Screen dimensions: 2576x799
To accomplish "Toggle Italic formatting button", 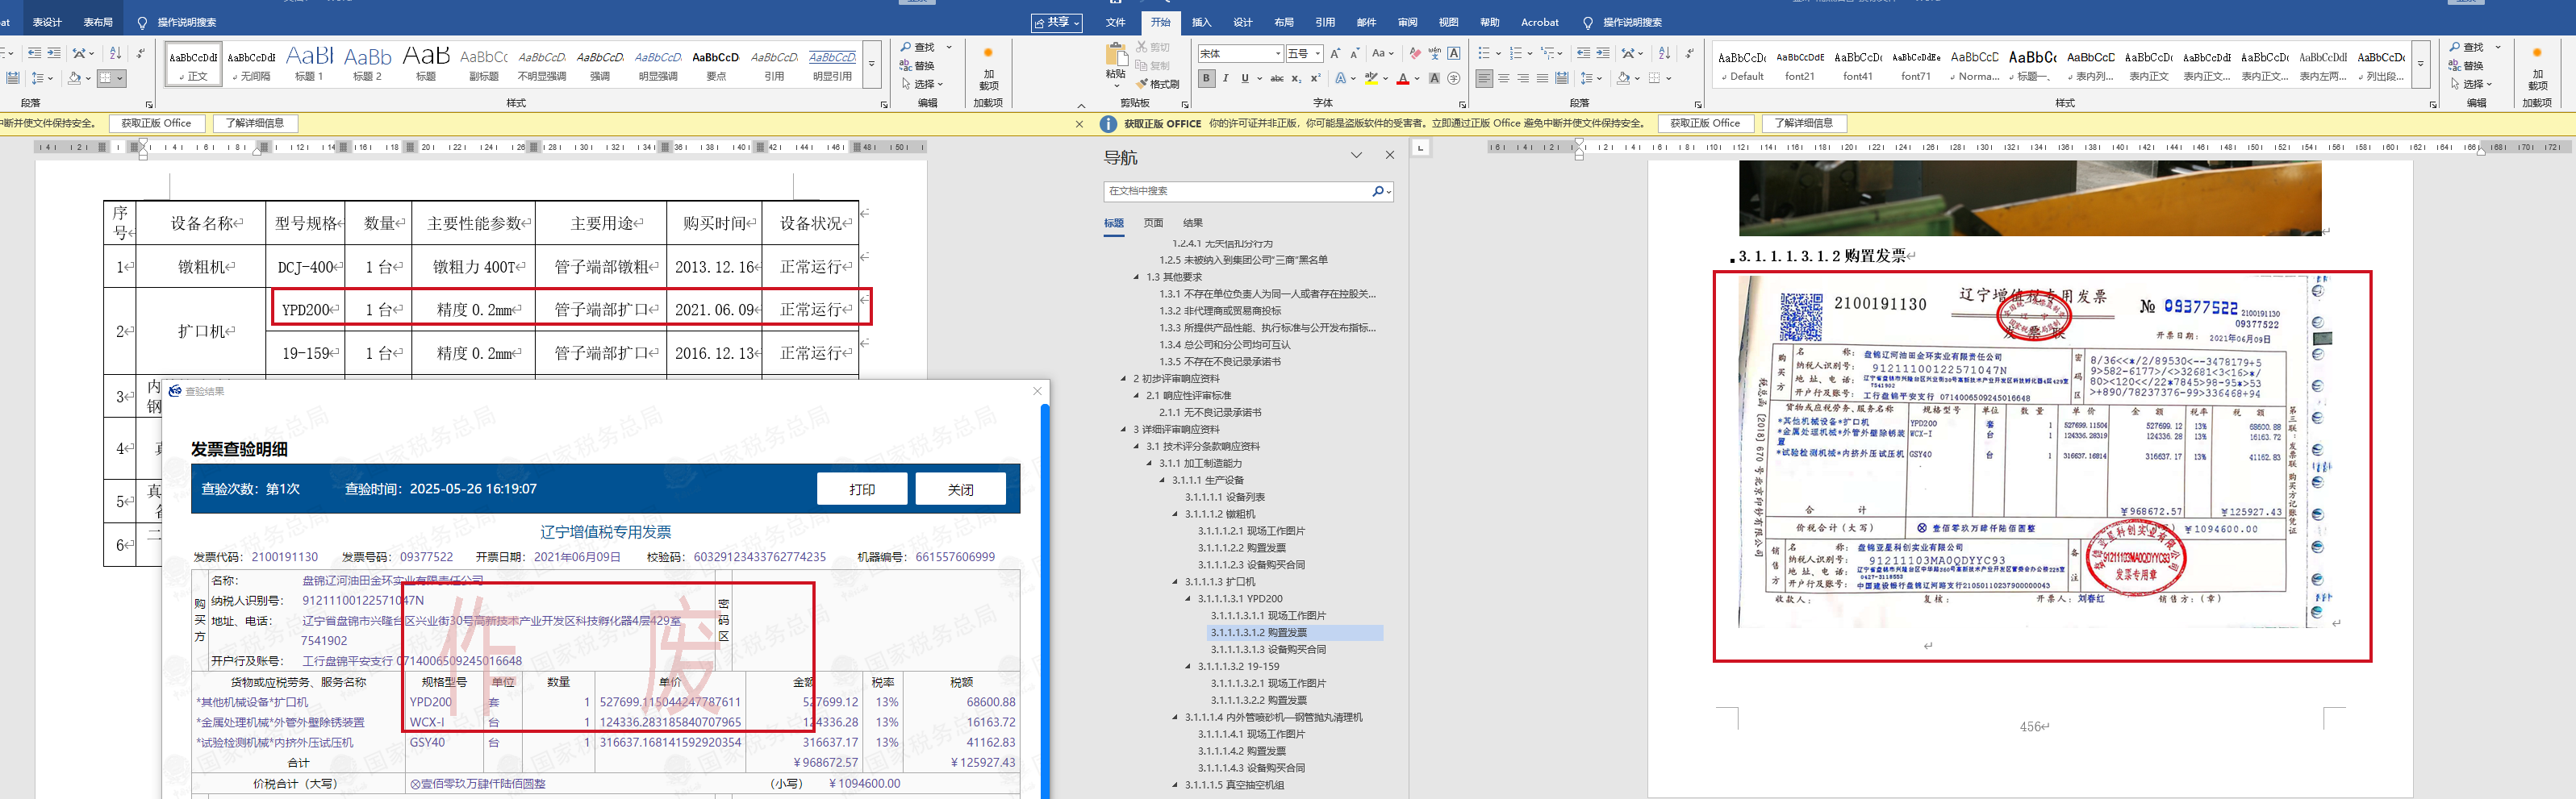I will [1226, 79].
